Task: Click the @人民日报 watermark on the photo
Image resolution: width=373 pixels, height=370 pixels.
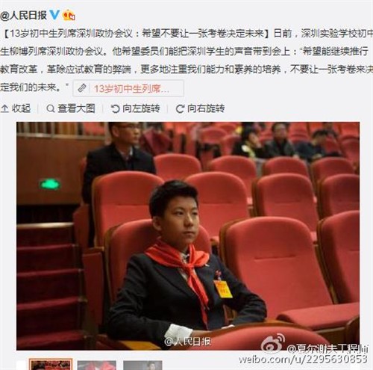Action: point(187,342)
